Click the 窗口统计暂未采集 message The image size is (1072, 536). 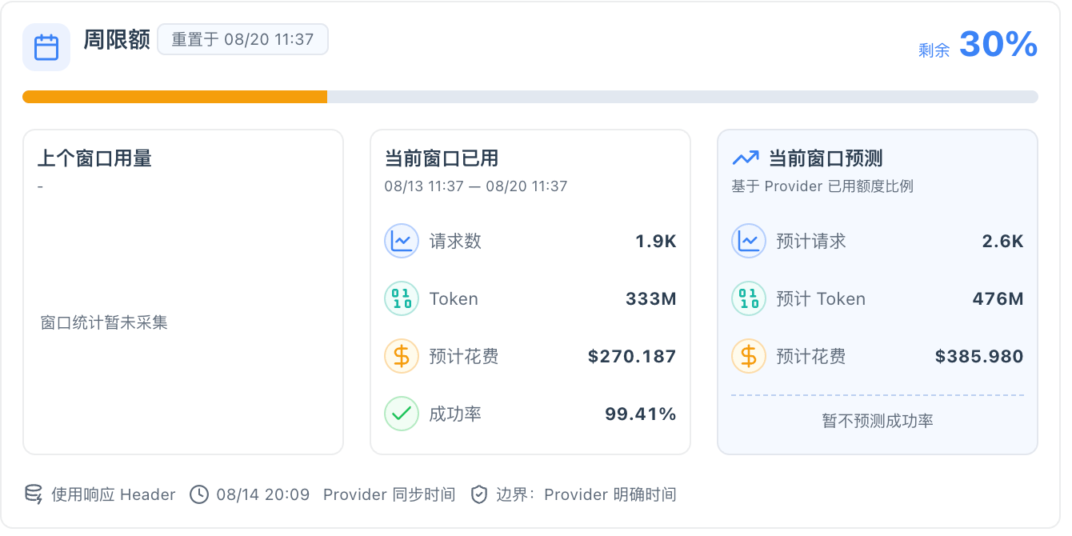tap(104, 323)
